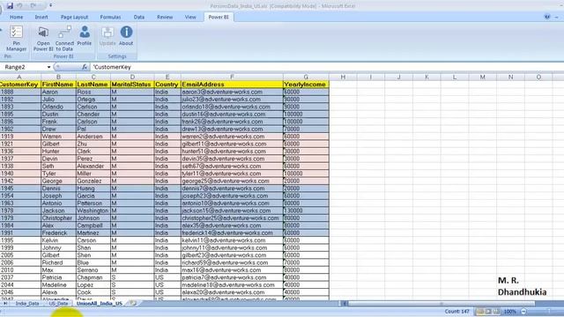This screenshot has height=317, width=564.
Task: Click cell with last name Huang
Action: point(93,188)
